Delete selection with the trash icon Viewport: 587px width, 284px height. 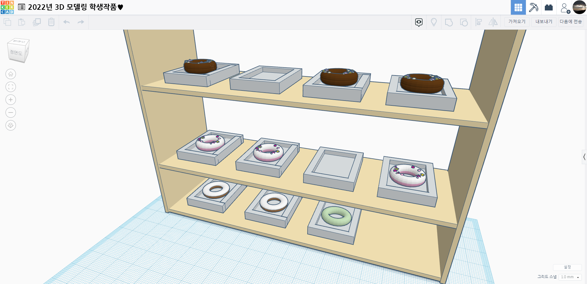point(51,22)
